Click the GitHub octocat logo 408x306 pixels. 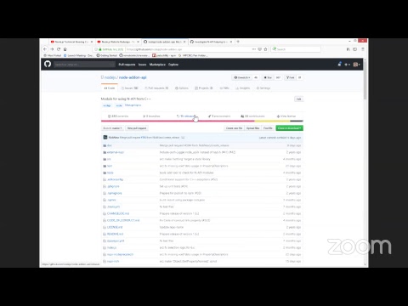point(48,64)
